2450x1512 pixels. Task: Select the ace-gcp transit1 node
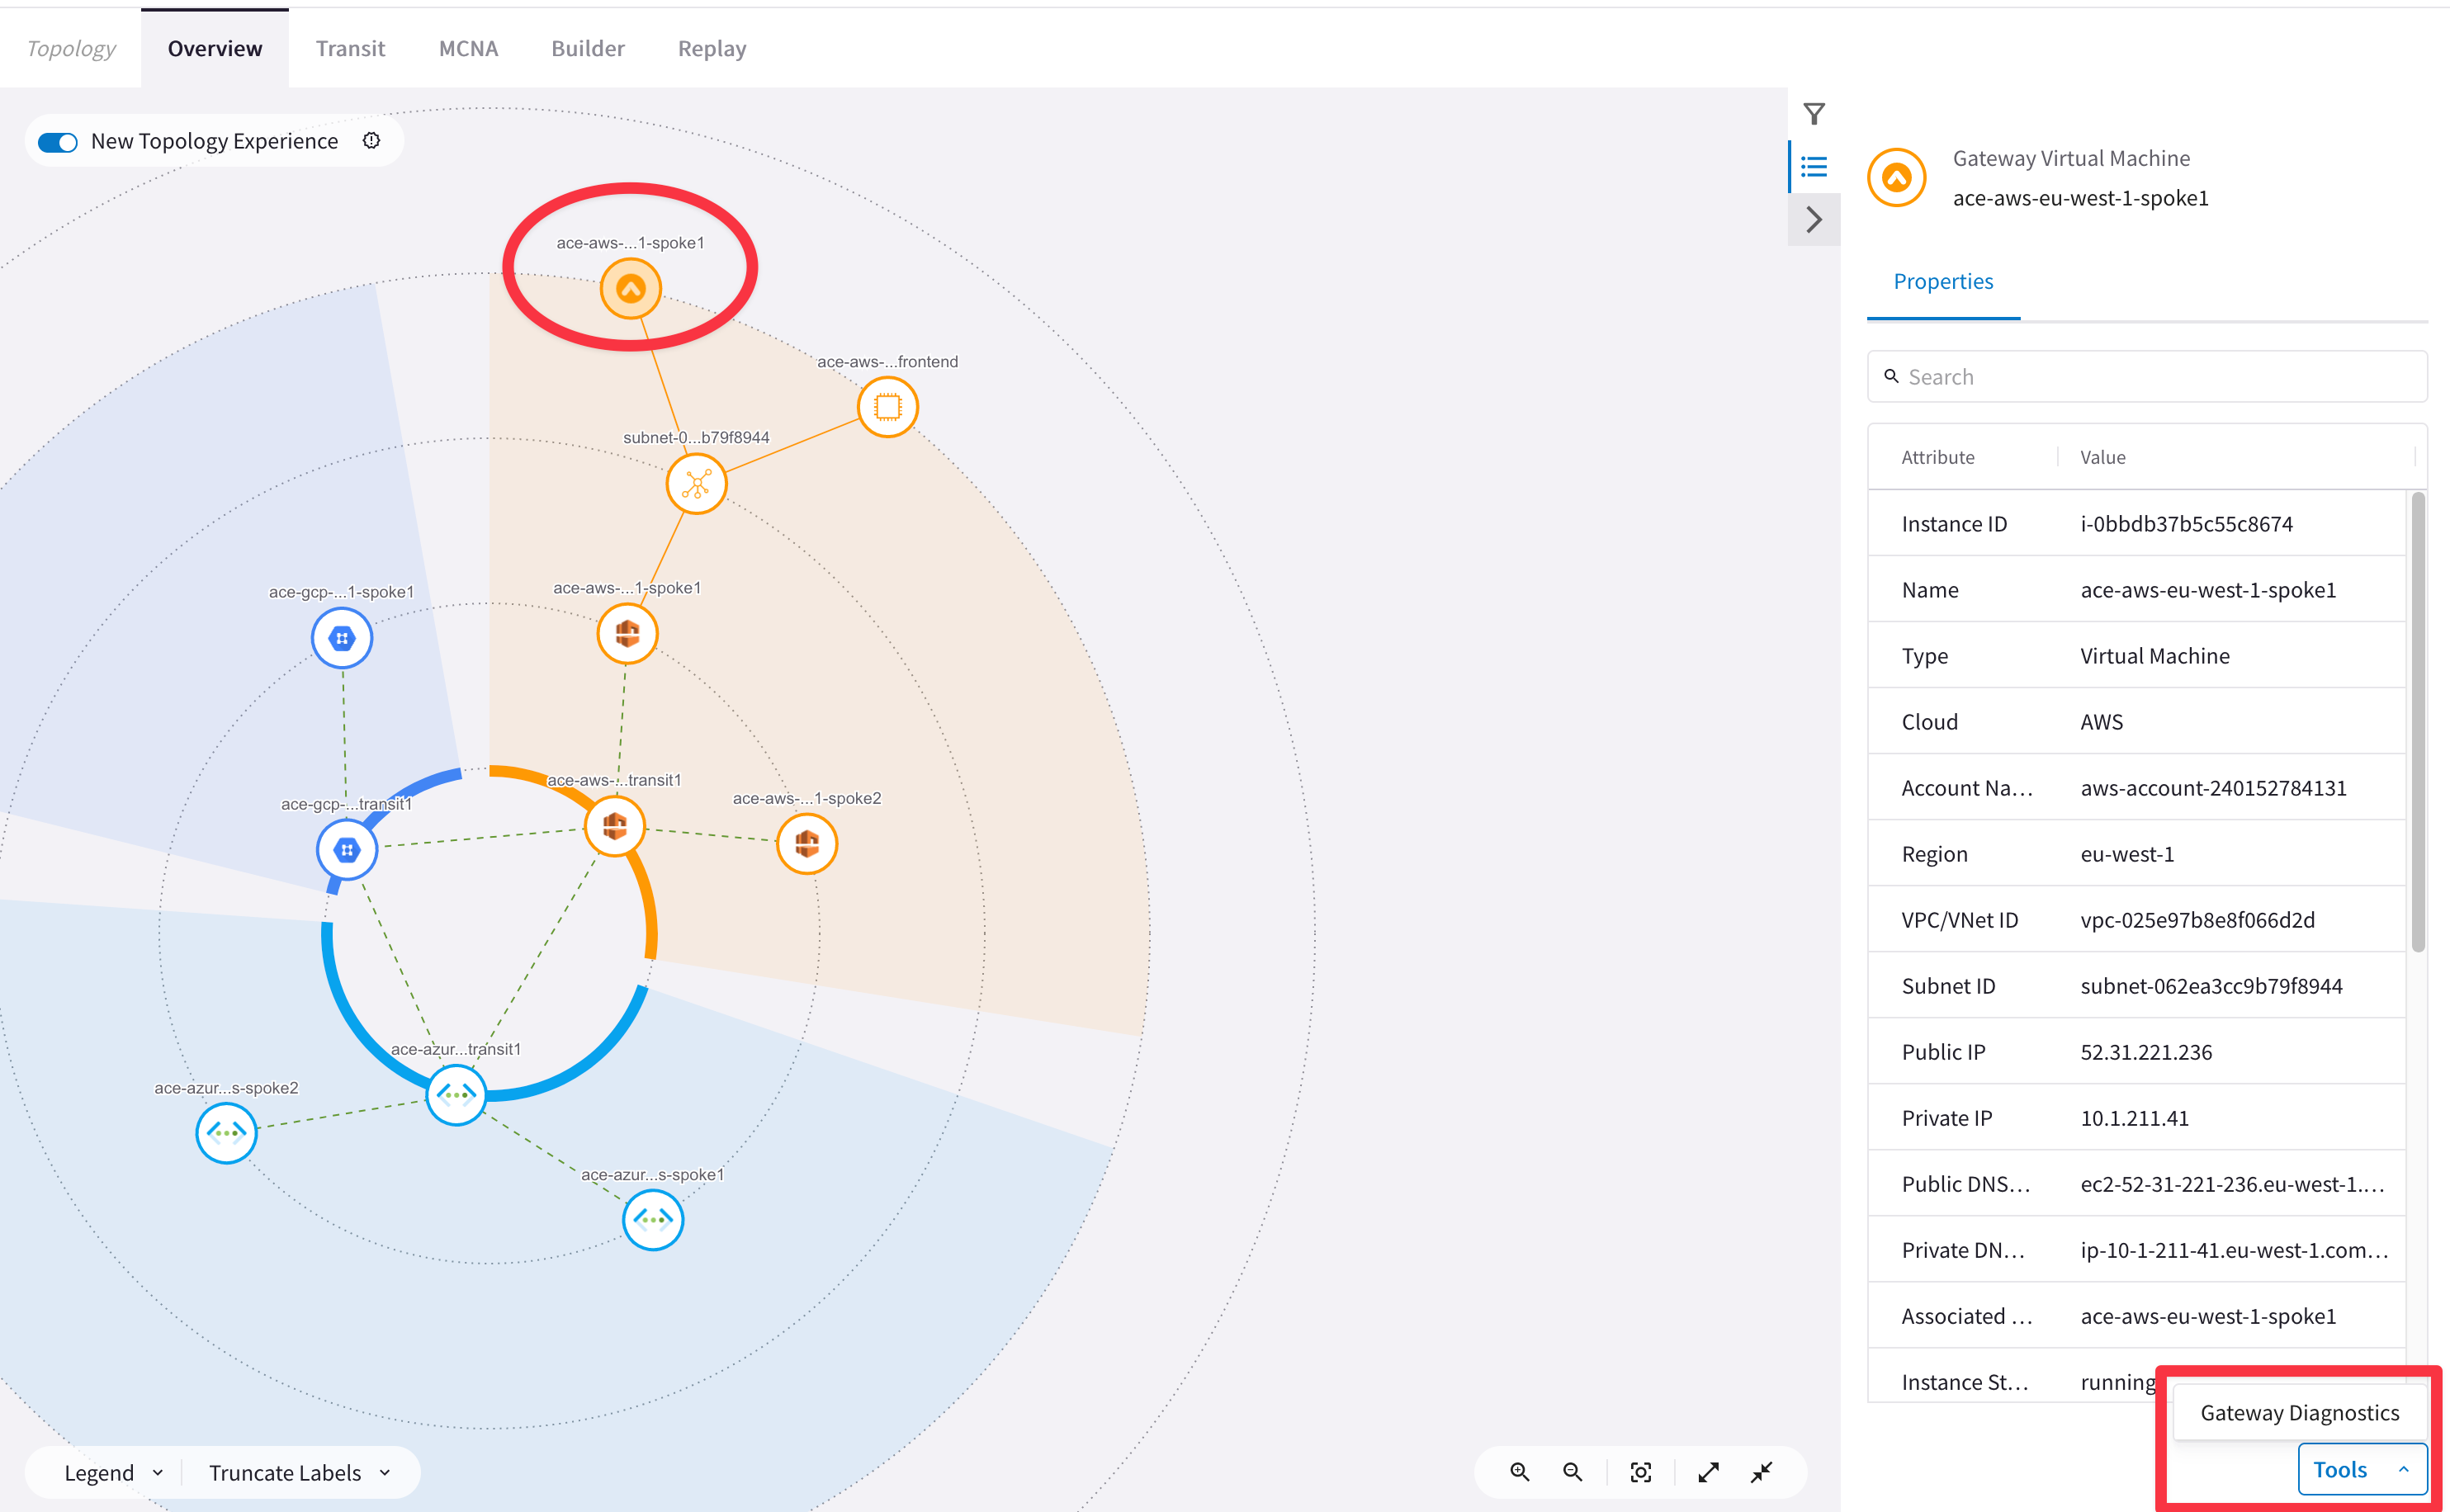pyautogui.click(x=347, y=850)
